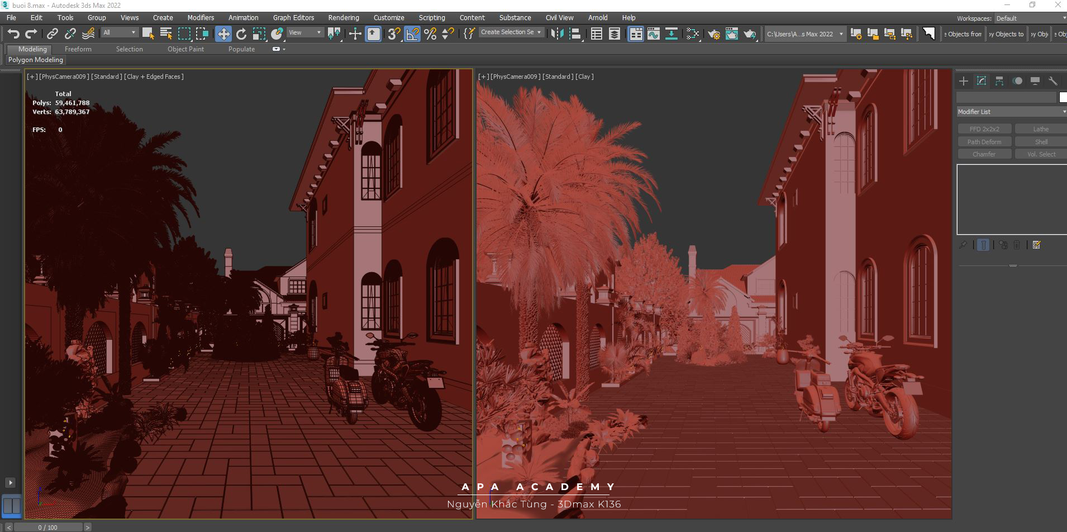This screenshot has height=532, width=1067.
Task: Choose the Select and Rotate tool
Action: [241, 34]
